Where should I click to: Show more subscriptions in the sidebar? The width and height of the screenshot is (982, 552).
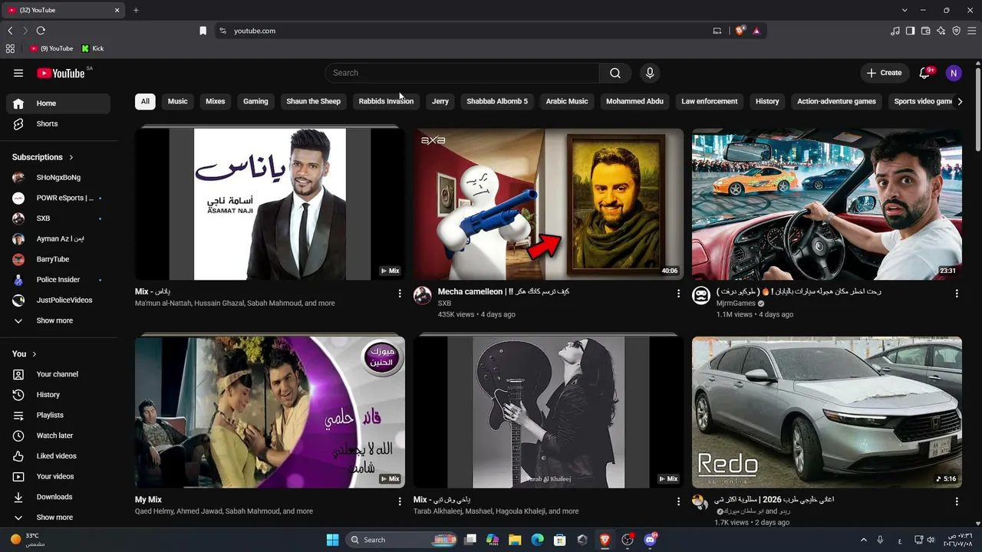coord(58,320)
